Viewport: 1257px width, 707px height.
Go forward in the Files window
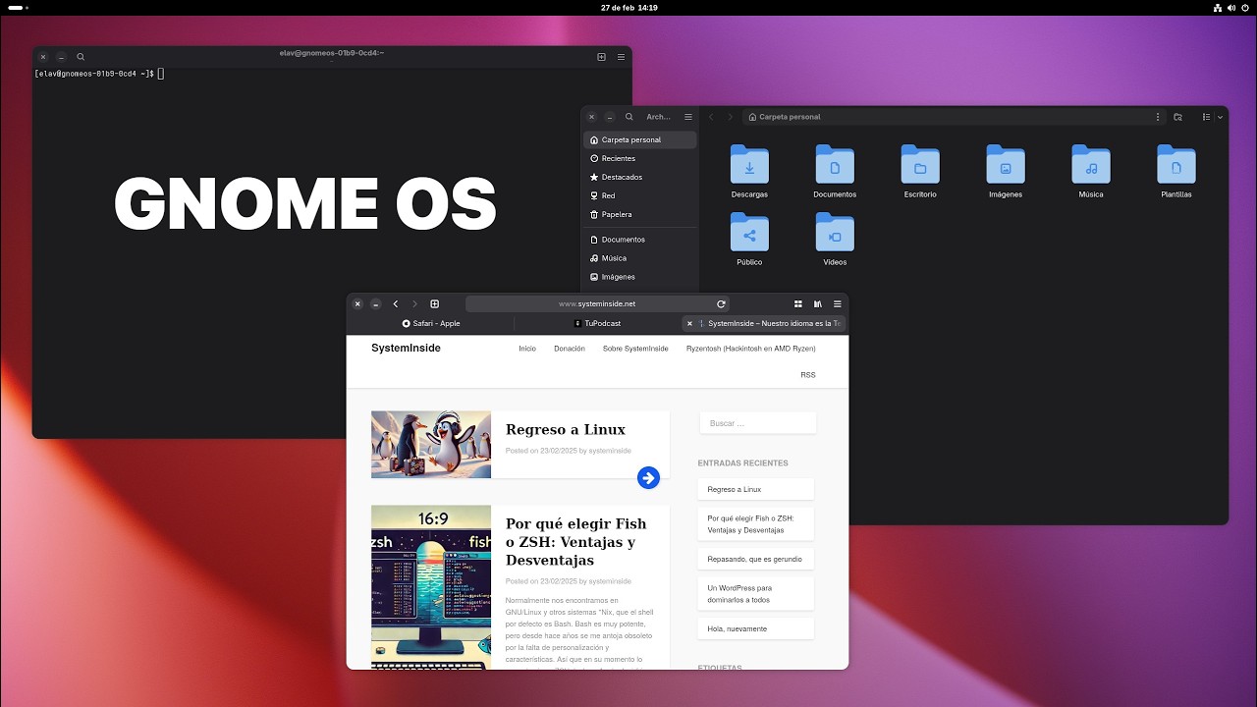731,117
